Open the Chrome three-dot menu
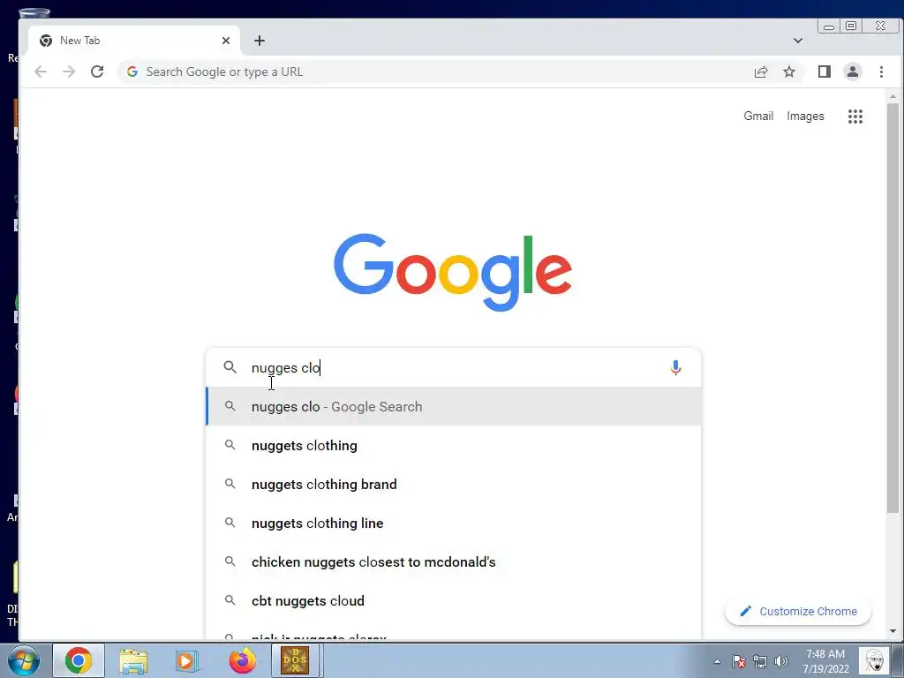Image resolution: width=904 pixels, height=678 pixels. 881,72
